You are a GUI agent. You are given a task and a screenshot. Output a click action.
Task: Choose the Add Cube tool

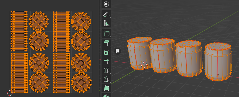[x=106, y=33]
